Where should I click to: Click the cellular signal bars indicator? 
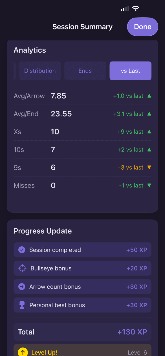tap(124, 8)
